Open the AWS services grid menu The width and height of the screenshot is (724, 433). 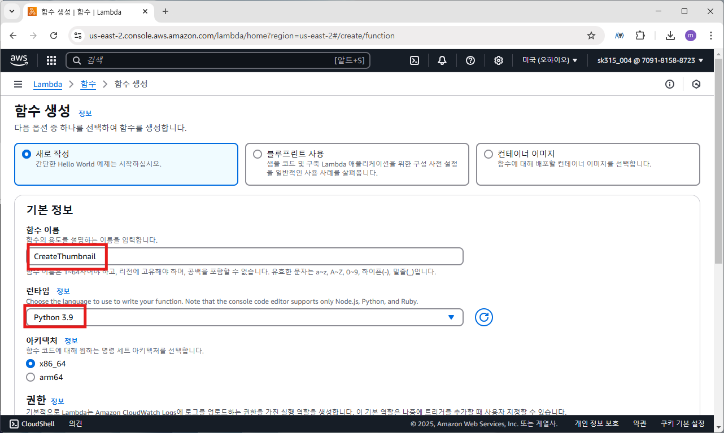click(x=51, y=60)
